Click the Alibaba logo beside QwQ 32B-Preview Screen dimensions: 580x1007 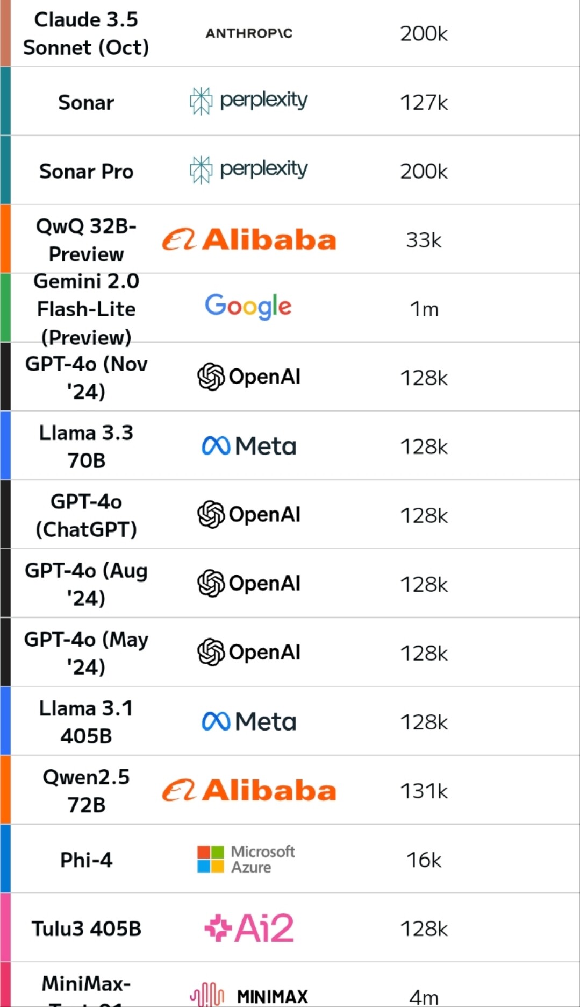pyautogui.click(x=249, y=239)
